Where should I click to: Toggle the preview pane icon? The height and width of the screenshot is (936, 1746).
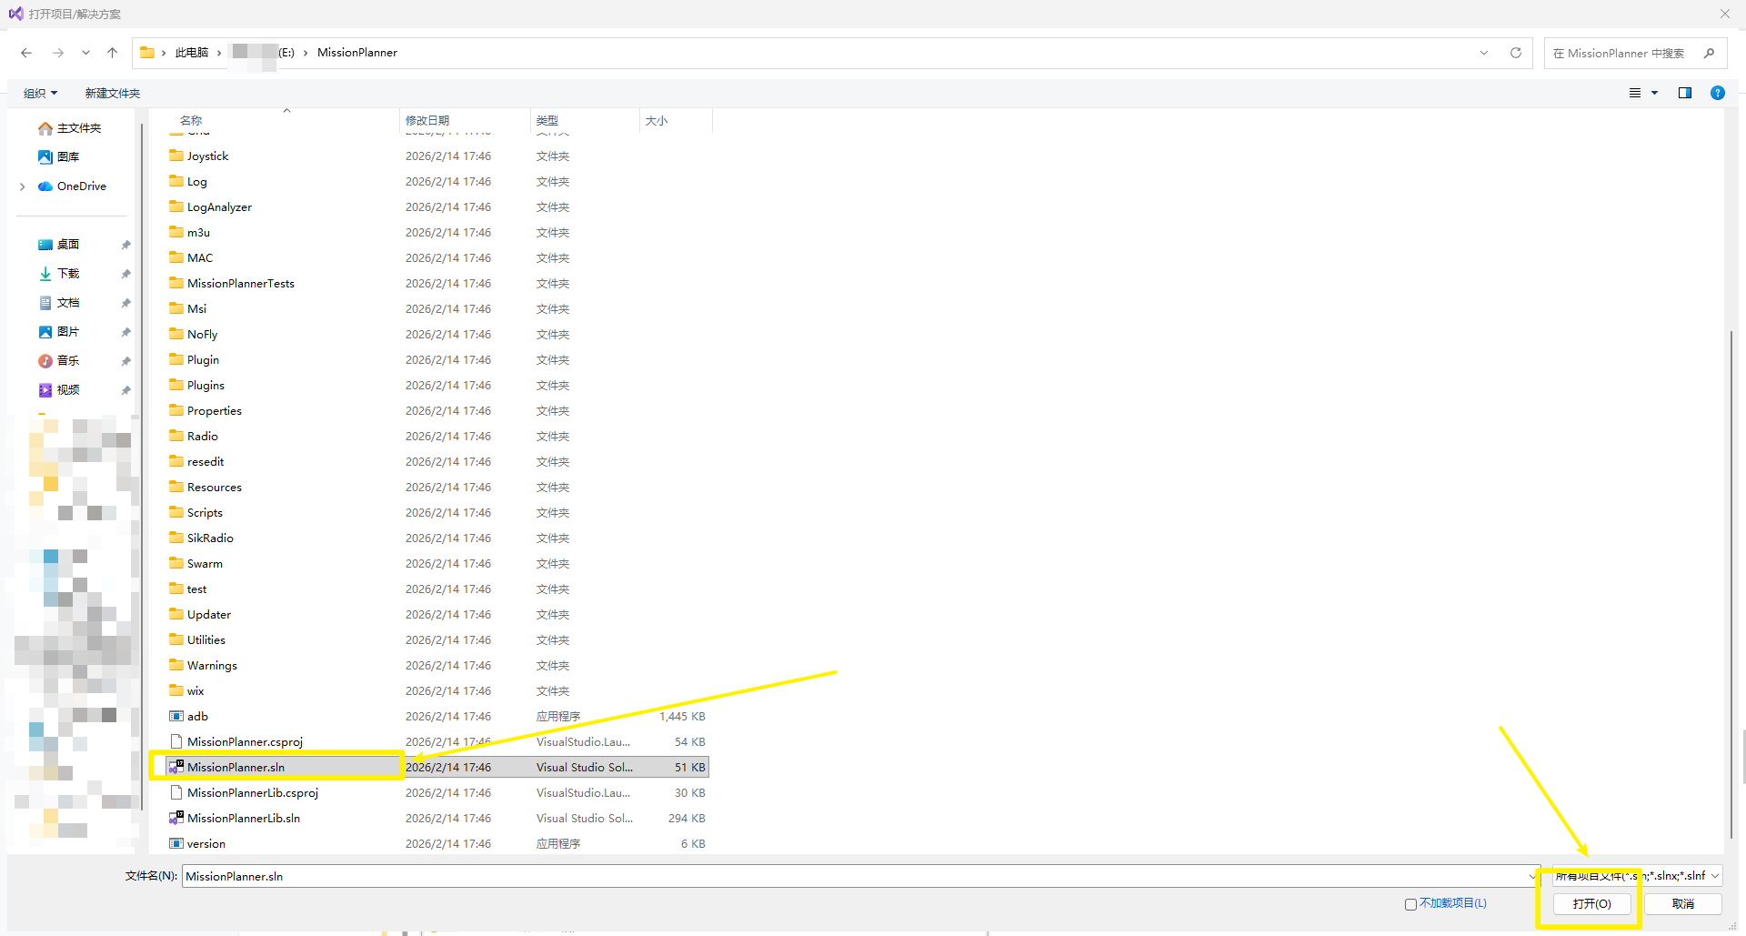click(1684, 93)
